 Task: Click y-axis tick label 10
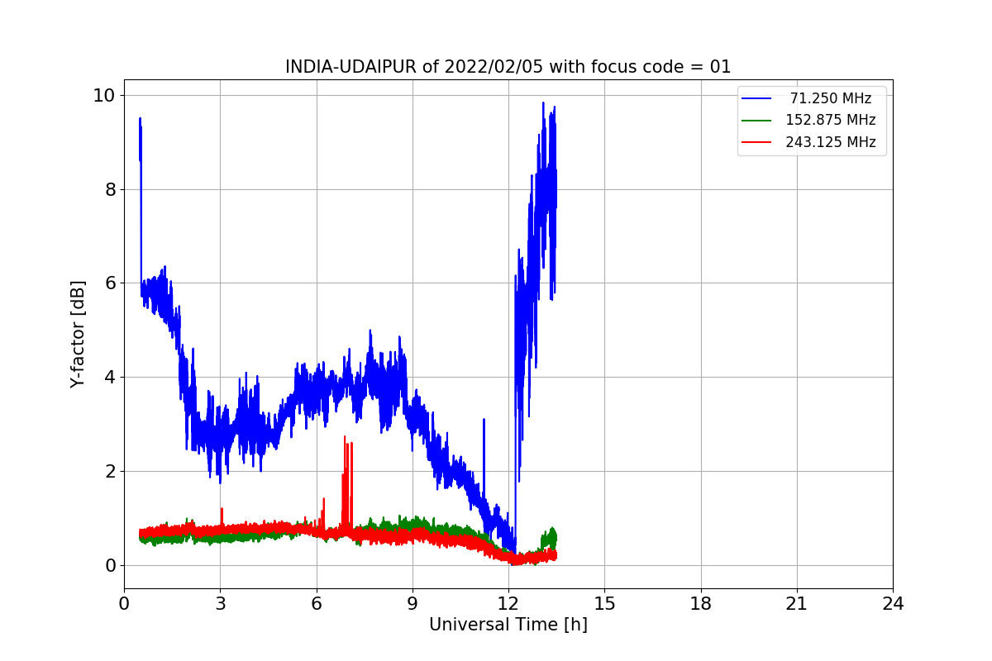104,95
